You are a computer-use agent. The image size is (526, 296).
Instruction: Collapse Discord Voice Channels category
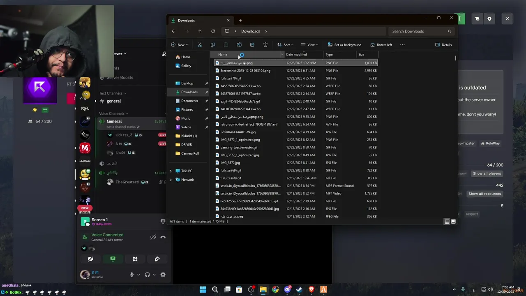[x=113, y=113]
